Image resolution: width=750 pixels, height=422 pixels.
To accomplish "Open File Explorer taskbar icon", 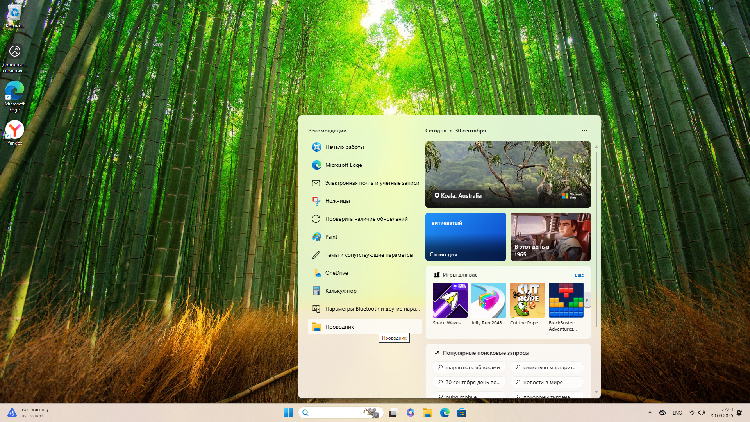I will click(x=427, y=413).
